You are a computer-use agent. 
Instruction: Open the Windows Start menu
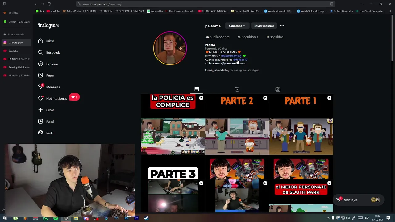[5, 218]
